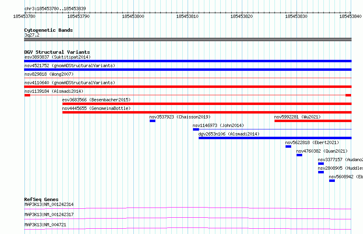This screenshot has height=234, width=363.
Task: Click the blue block under nsv5608942
Action: pyautogui.click(x=332, y=181)
